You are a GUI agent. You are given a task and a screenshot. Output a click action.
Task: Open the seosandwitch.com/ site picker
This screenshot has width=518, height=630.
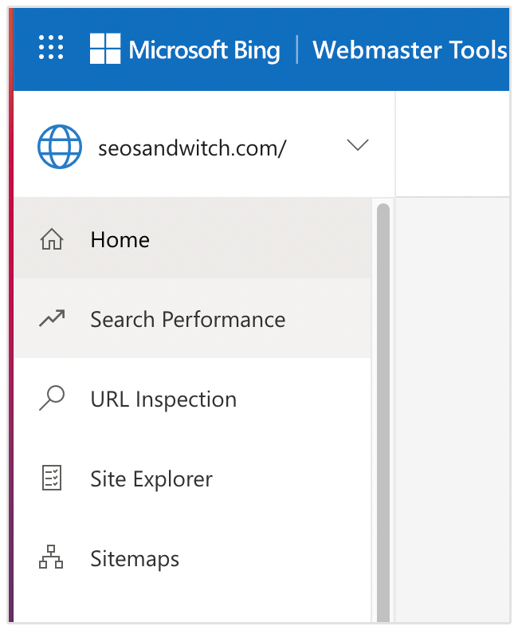191,148
